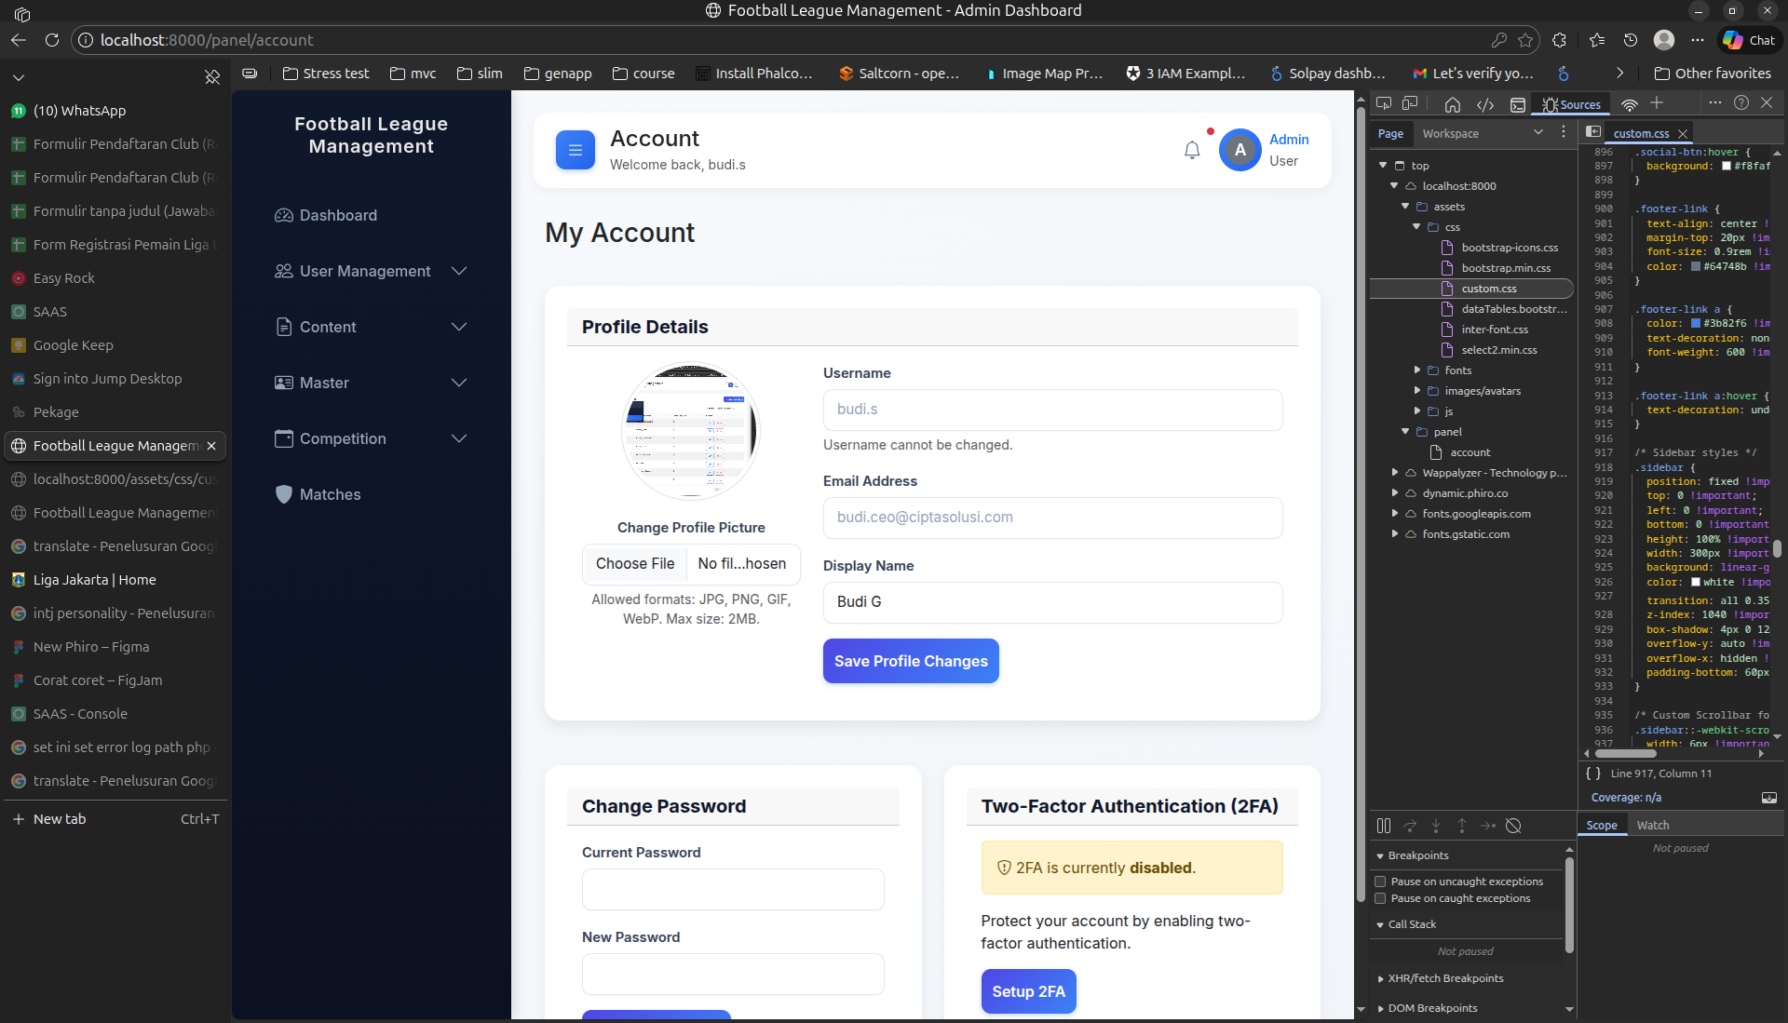Click the Setup 2FA button
This screenshot has width=1788, height=1023.
[x=1028, y=991]
